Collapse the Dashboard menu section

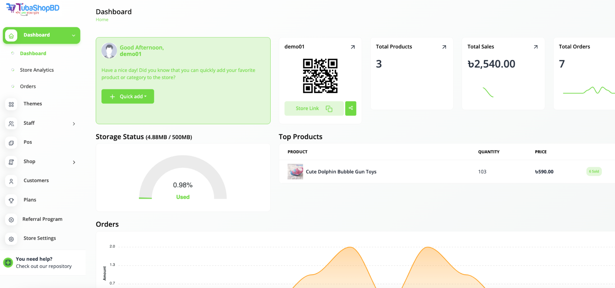74,36
